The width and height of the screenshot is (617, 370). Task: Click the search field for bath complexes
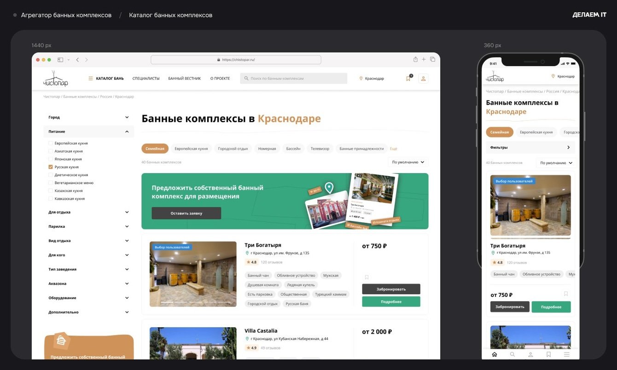point(294,79)
